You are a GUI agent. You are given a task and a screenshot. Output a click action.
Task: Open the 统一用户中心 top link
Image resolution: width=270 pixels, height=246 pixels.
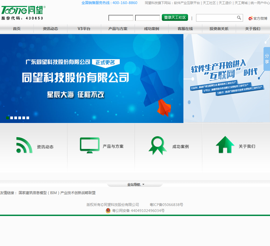260,3
